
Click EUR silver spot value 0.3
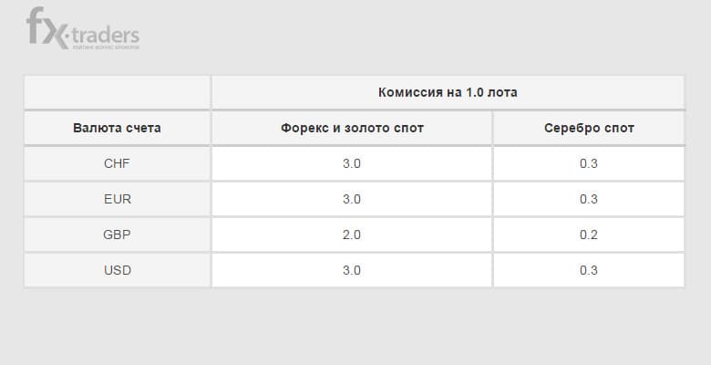[x=589, y=199]
